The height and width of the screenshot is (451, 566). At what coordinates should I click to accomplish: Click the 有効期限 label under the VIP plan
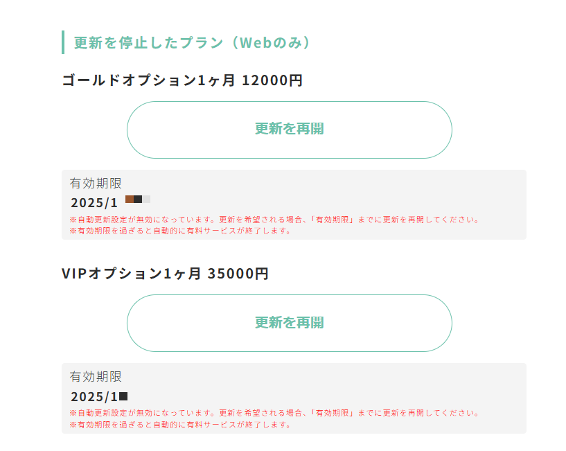coord(96,377)
